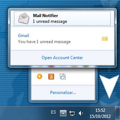Open the ES input language indicator
Viewport: 120px width, 120px height.
[53, 112]
